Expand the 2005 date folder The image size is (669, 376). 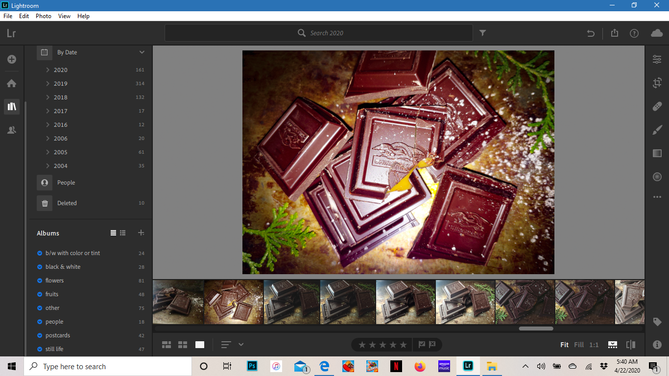[48, 152]
